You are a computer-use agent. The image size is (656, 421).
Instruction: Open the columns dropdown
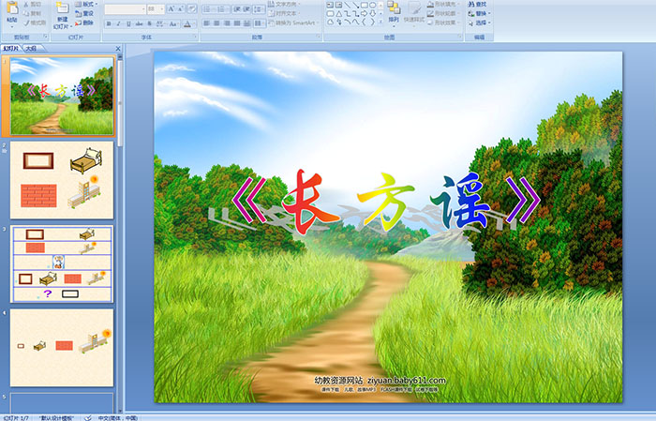[x=260, y=23]
